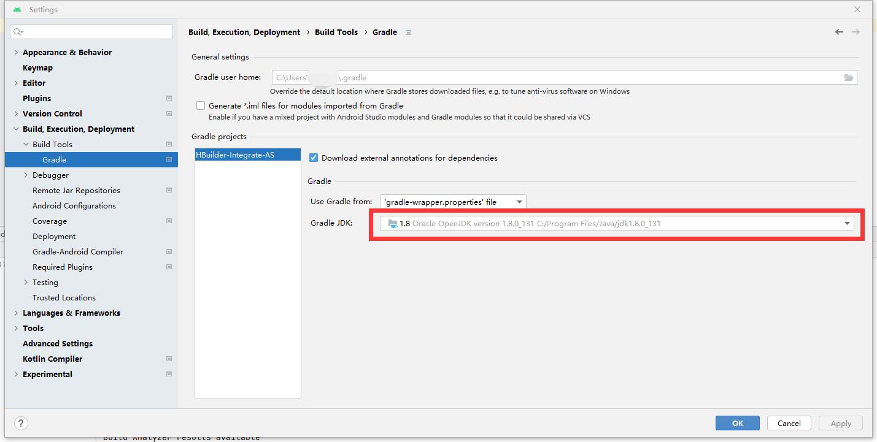Click folder browse icon in Gradle user home
877x442 pixels.
[849, 77]
